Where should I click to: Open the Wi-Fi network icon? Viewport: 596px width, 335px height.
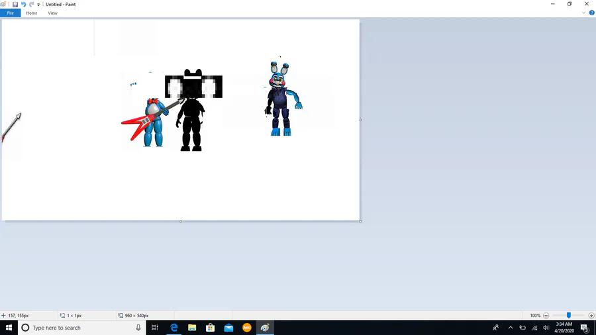535,328
